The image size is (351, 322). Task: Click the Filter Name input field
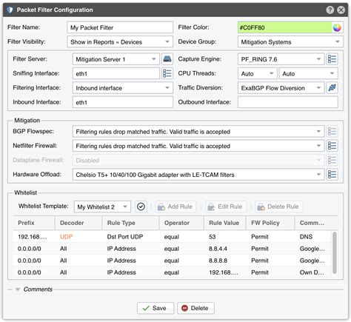pyautogui.click(x=120, y=27)
